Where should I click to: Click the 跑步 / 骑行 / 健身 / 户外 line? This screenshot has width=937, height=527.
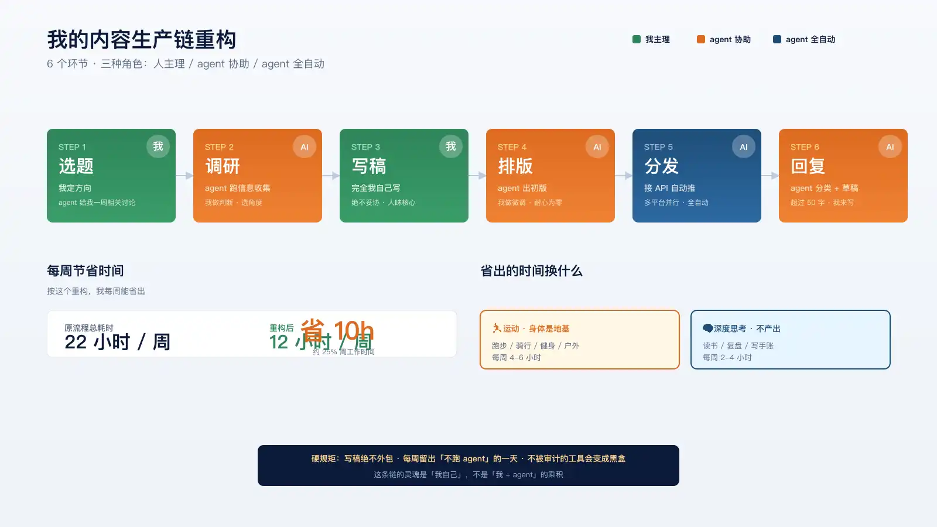point(535,345)
